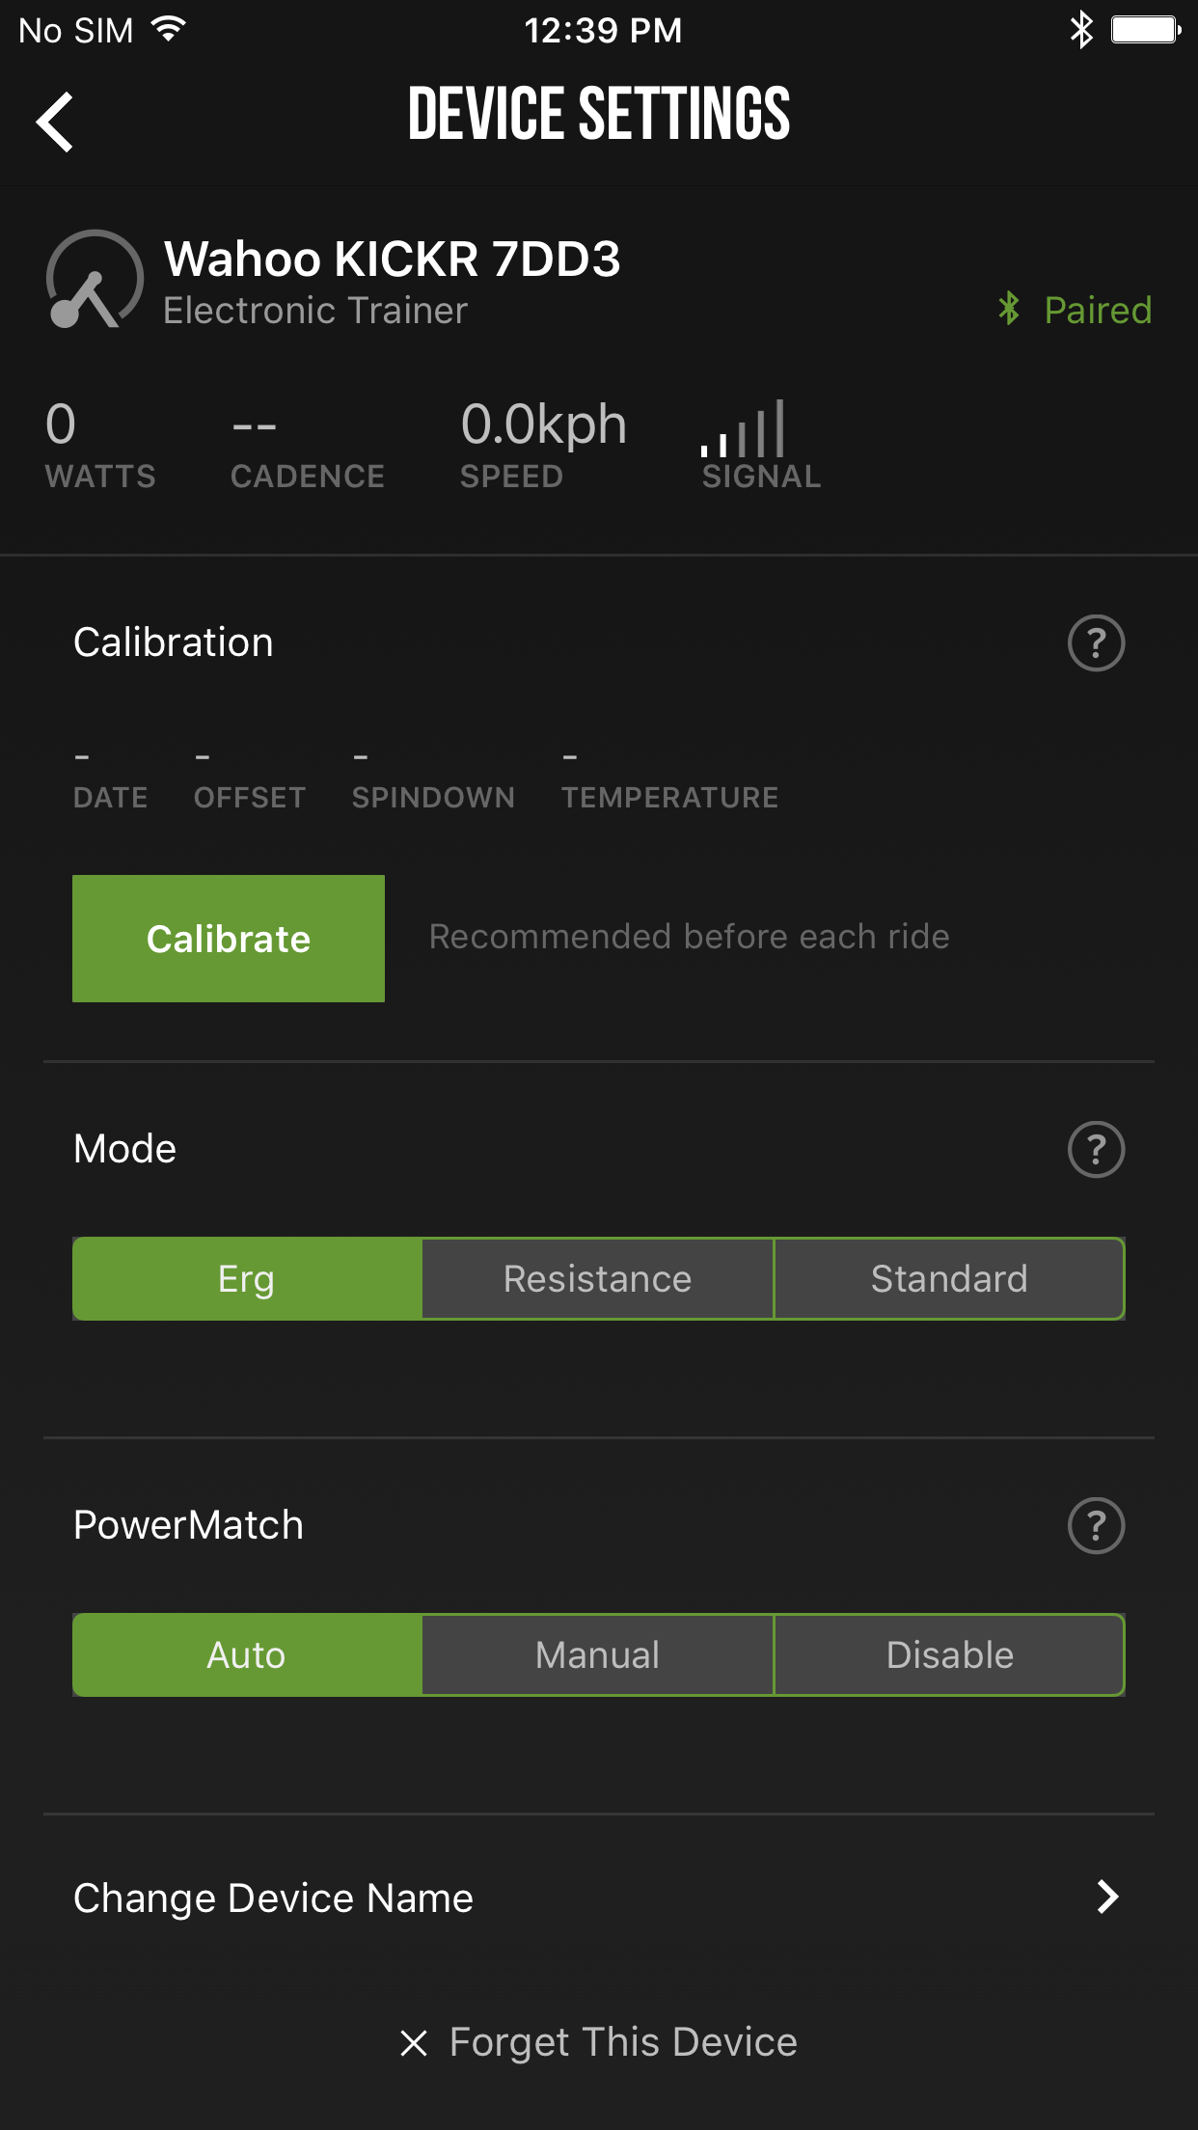1198x2130 pixels.
Task: Open PowerMatch help question mark
Action: click(1096, 1525)
